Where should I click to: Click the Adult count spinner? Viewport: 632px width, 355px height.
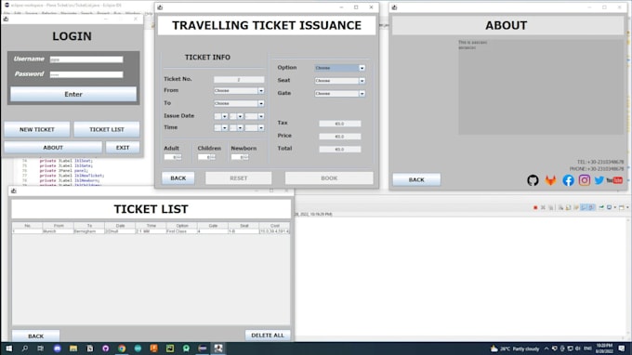[x=173, y=157]
